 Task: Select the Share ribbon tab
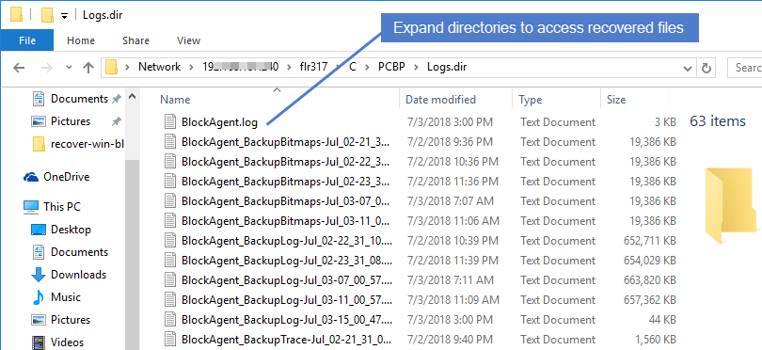[135, 40]
